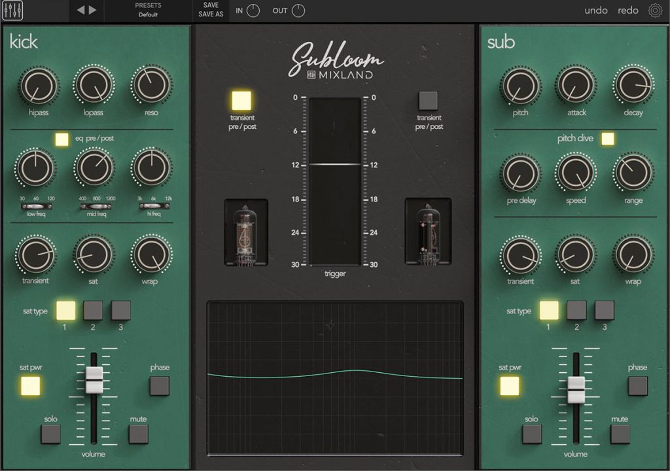Open the Presets Default menu
670x471 pixels.
148,10
